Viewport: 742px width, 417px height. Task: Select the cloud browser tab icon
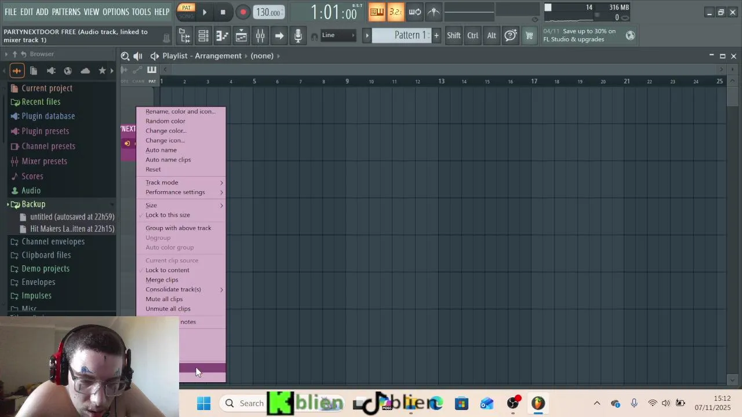85,71
